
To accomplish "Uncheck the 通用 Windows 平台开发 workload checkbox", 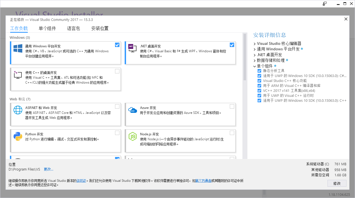I will pyautogui.click(x=117, y=45).
